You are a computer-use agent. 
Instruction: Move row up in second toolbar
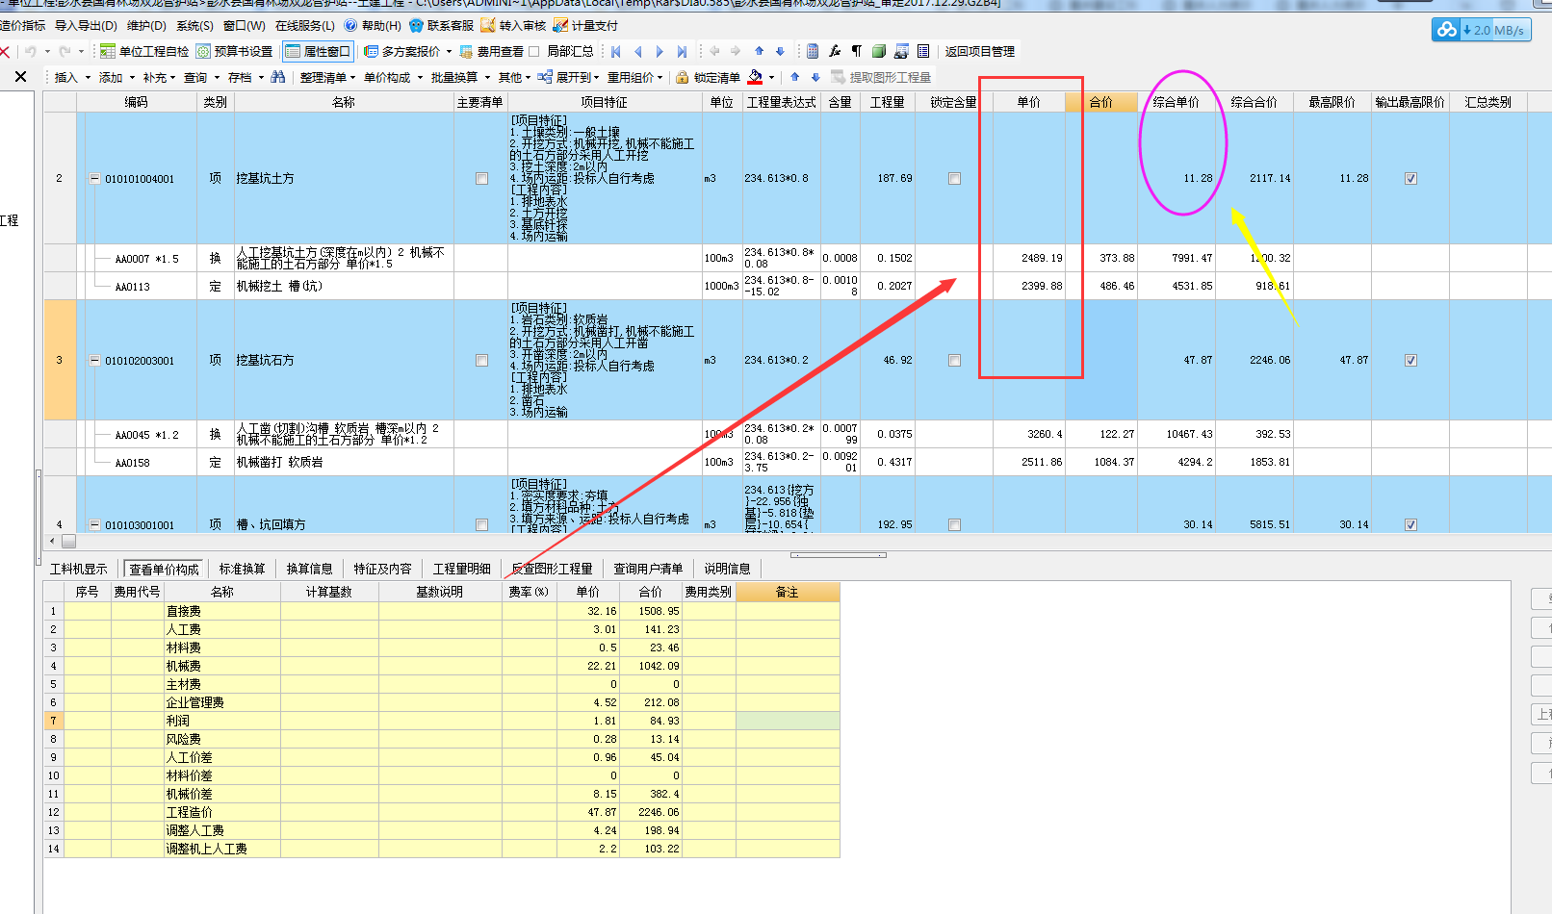(794, 77)
